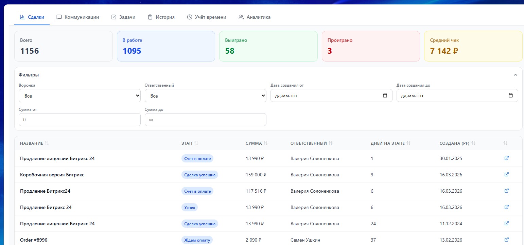Viewport: 524px width, 245px height.
Task: Click inside the Сумма от input field
Action: click(x=80, y=120)
